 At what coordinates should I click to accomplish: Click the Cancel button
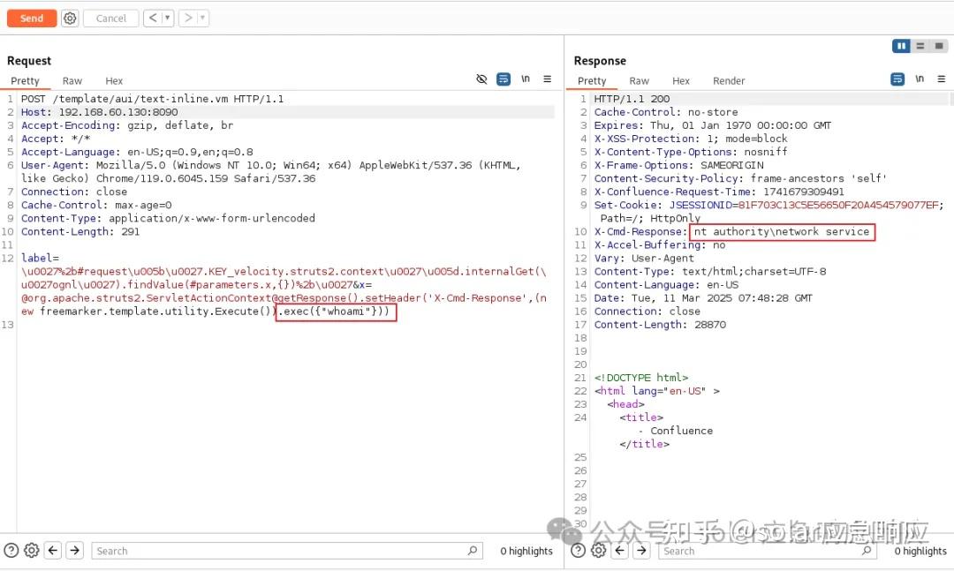point(110,18)
